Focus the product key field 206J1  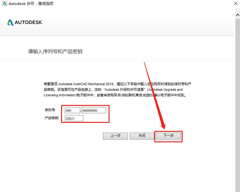coord(74,118)
